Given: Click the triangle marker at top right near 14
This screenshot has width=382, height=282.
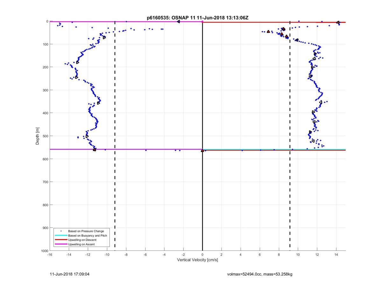Looking at the screenshot, I should [x=338, y=22].
